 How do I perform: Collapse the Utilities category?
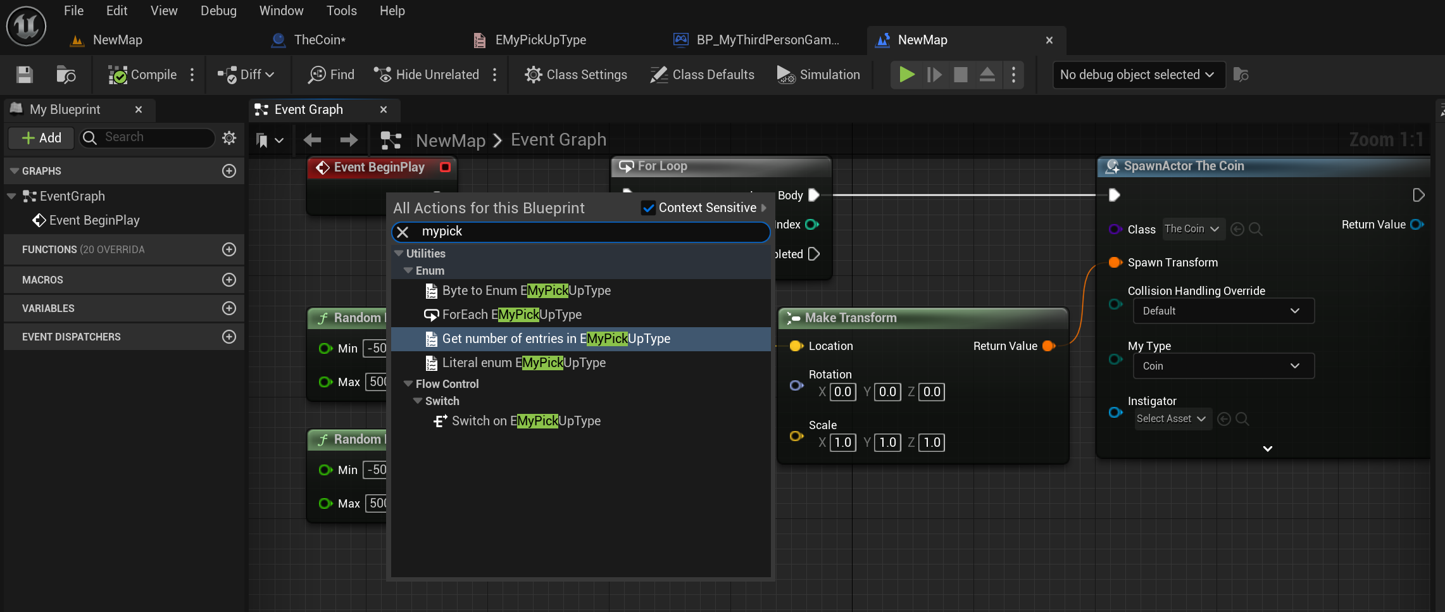point(399,253)
